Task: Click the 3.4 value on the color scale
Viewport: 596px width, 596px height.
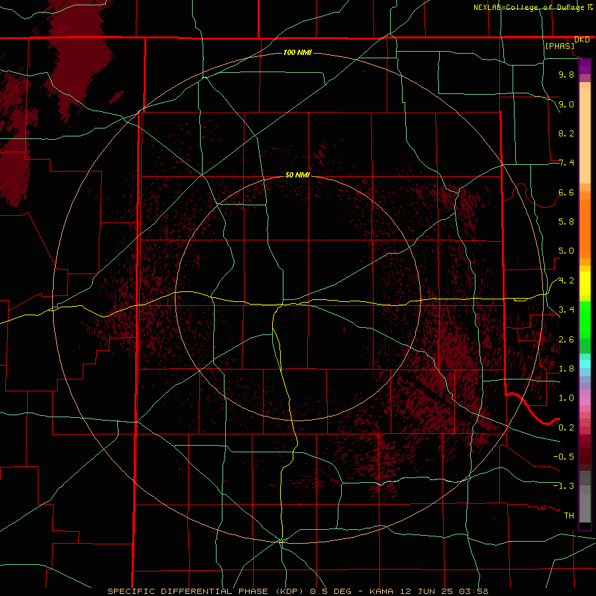Action: pos(566,310)
